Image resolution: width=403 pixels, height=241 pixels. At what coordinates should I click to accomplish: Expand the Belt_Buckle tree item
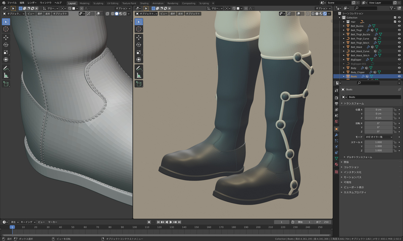343,26
